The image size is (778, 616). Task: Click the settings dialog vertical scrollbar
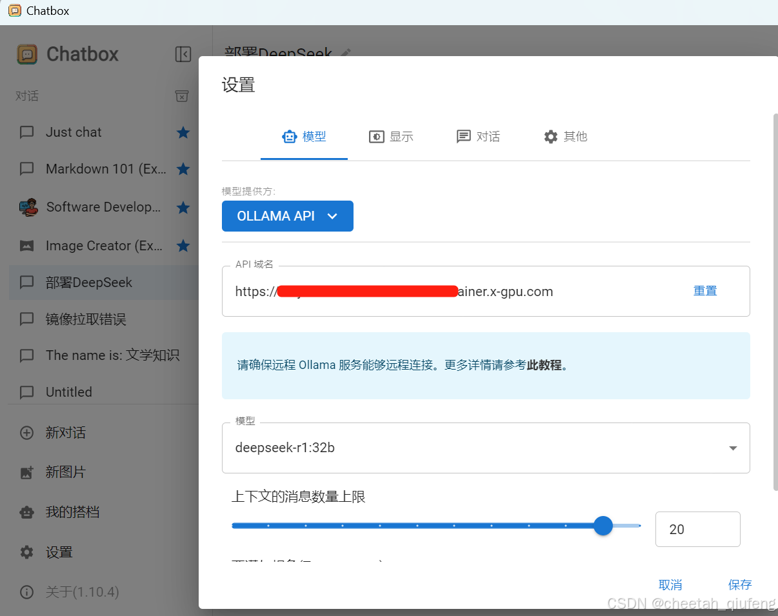pyautogui.click(x=775, y=303)
